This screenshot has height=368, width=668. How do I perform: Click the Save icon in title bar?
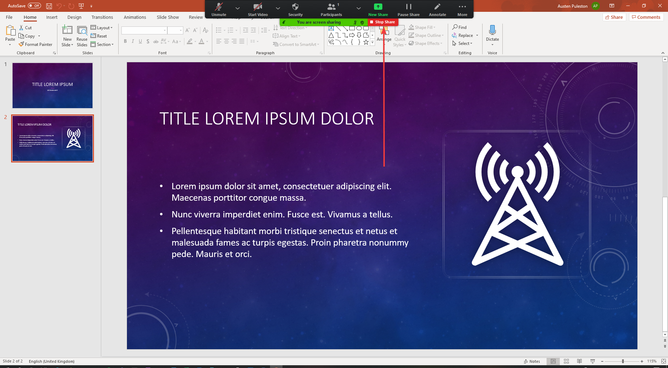[x=49, y=6]
